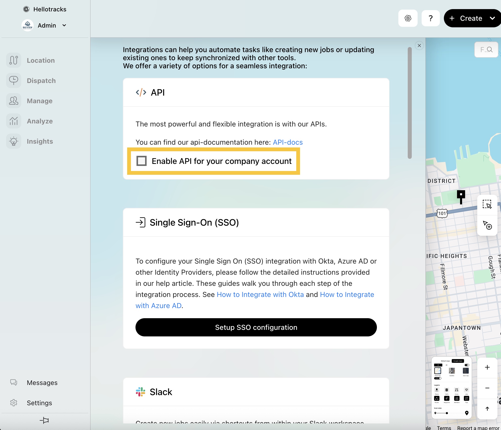Open Settings from the sidebar
The width and height of the screenshot is (501, 430).
coord(39,403)
